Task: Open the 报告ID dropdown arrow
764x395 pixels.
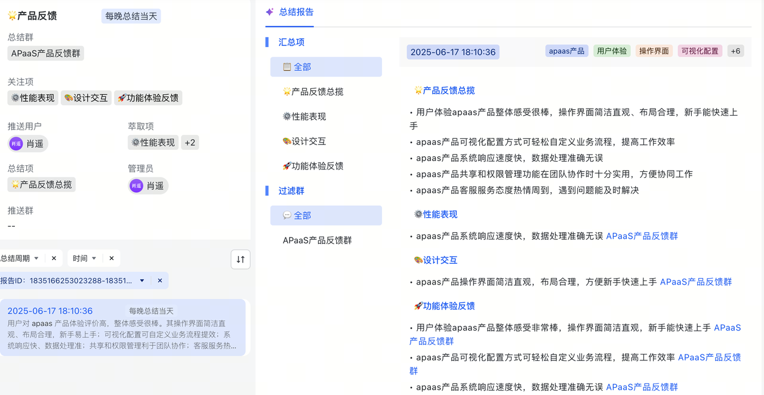Action: point(142,280)
